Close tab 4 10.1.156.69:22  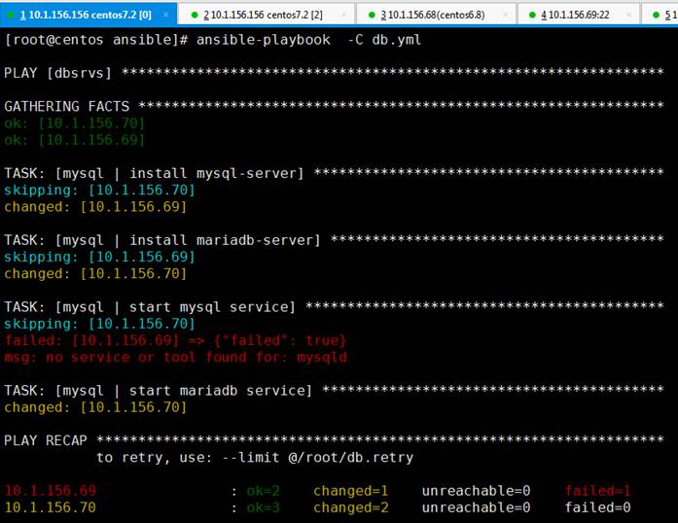[x=629, y=15]
